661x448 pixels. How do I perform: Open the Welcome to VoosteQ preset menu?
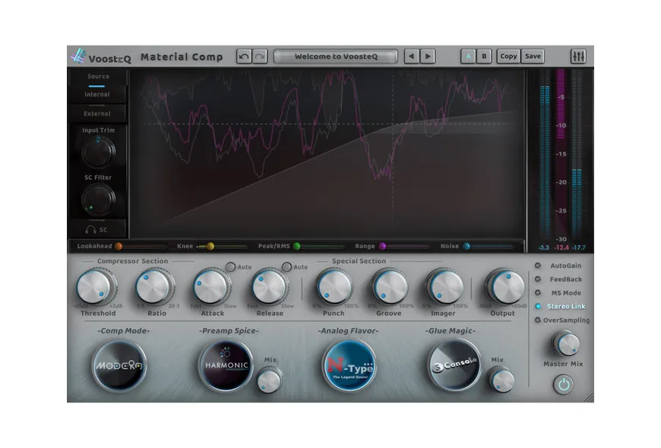pos(336,56)
